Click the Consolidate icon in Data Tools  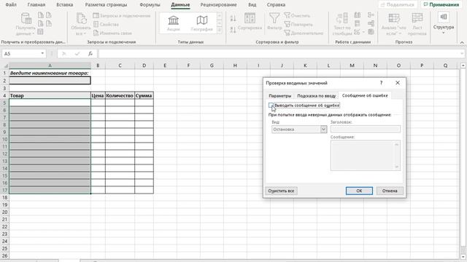pyautogui.click(x=371, y=15)
